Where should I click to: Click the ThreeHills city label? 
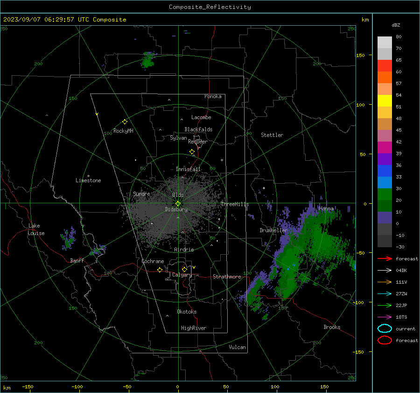(x=235, y=204)
